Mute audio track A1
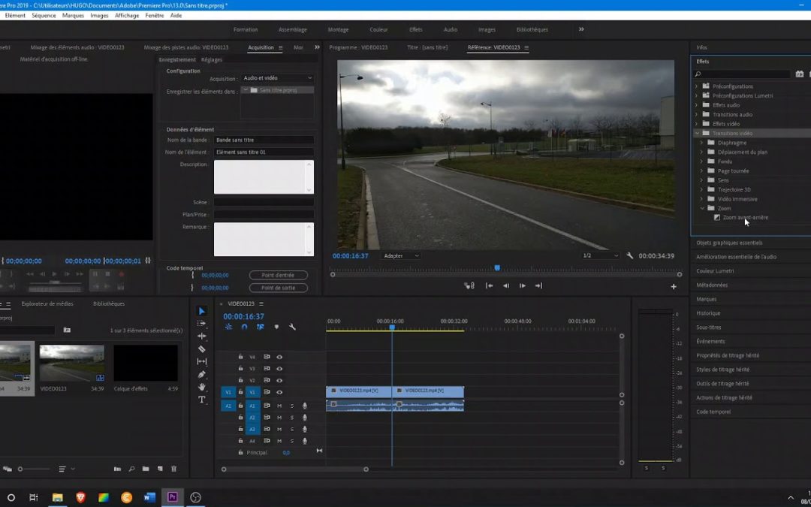Viewport: 811px width, 507px height. point(279,406)
